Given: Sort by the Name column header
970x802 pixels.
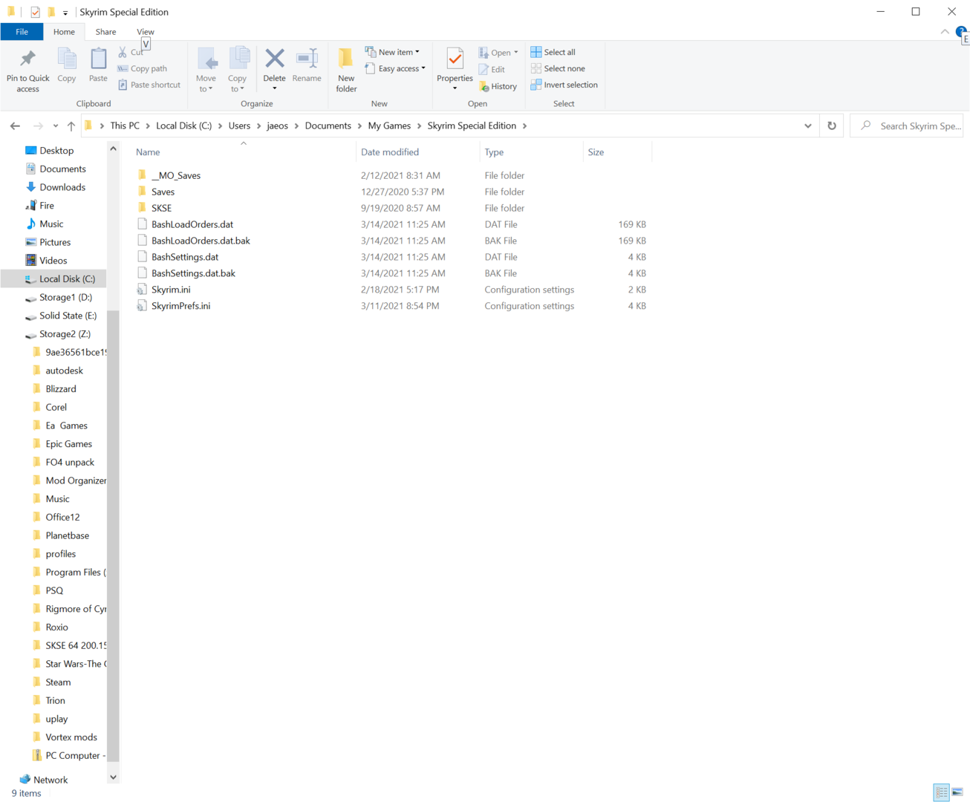Looking at the screenshot, I should (x=148, y=152).
